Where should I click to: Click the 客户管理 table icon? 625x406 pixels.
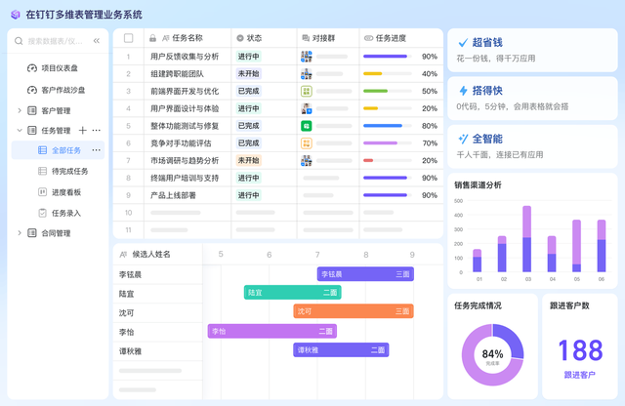pos(32,110)
